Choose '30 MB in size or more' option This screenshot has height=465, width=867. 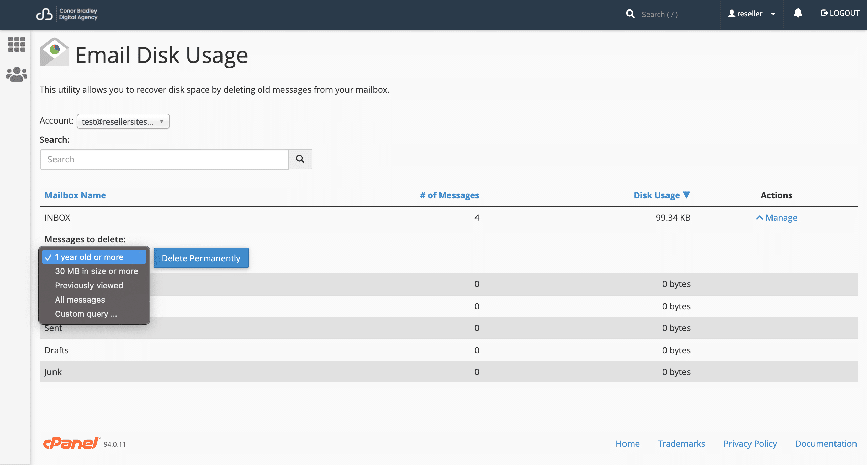[94, 271]
